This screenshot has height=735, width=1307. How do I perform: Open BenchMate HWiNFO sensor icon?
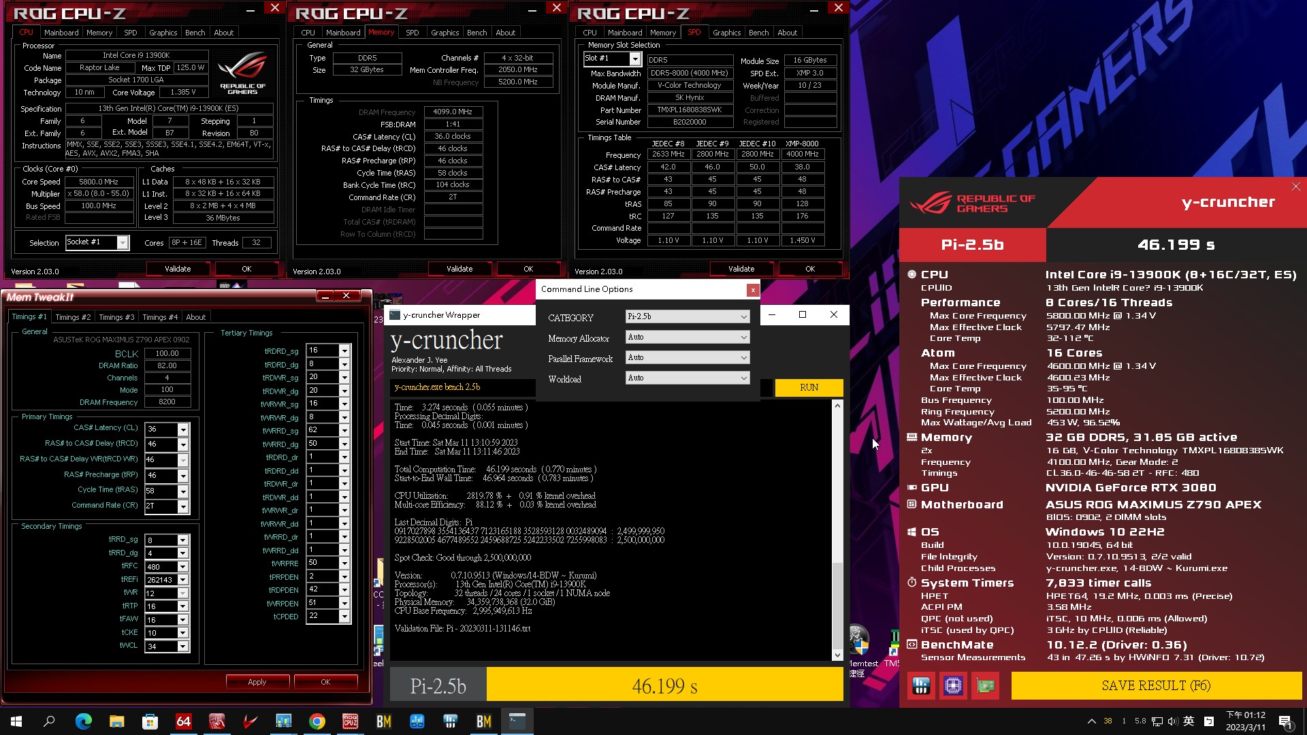(x=921, y=685)
